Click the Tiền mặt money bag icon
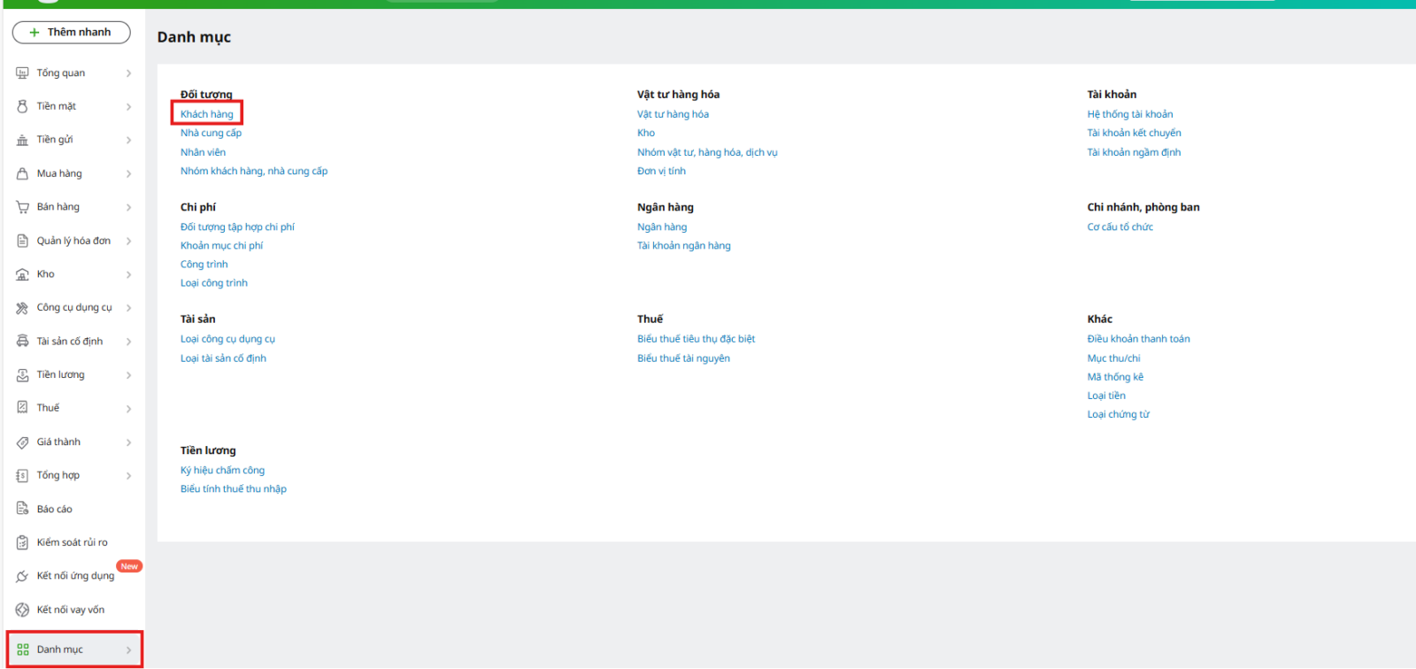This screenshot has height=669, width=1416. (22, 106)
